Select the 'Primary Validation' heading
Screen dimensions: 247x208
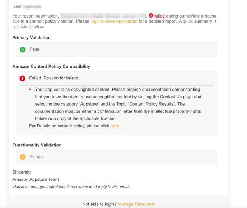[31, 38]
